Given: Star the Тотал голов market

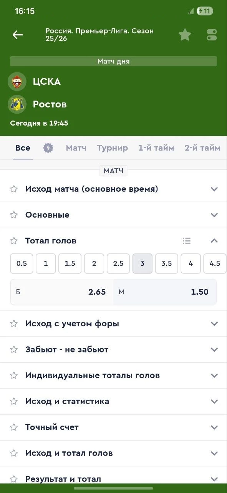Looking at the screenshot, I should point(14,240).
